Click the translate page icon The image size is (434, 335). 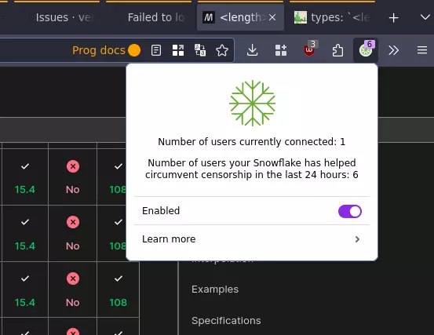pos(200,50)
